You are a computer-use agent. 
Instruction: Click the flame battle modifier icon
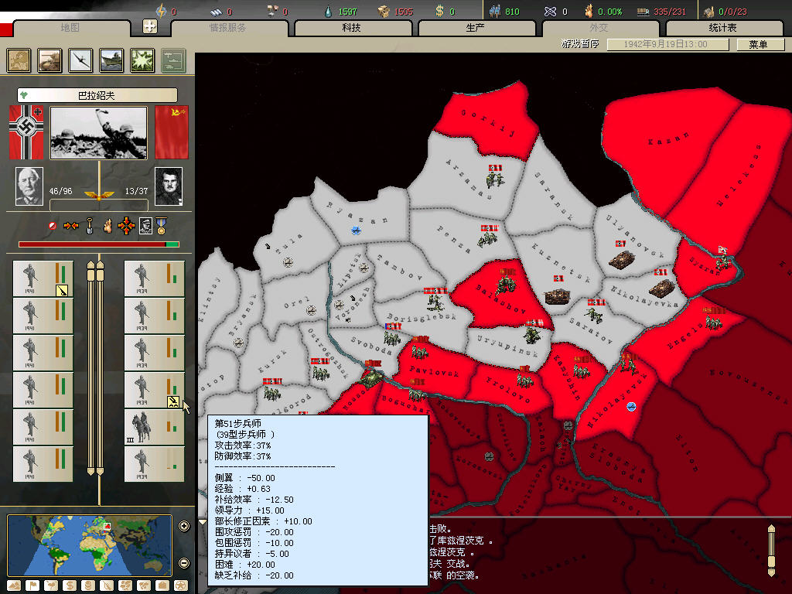(108, 226)
